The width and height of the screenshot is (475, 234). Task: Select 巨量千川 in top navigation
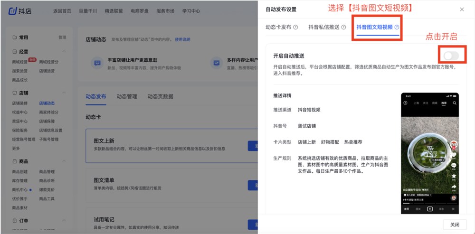(x=89, y=11)
